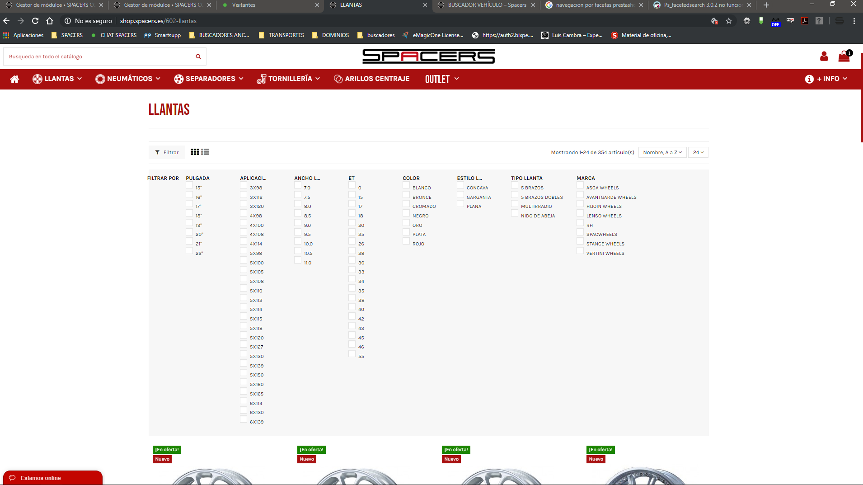Switch to BUSCADOR VEHÍCULO tab
The width and height of the screenshot is (863, 485).
[486, 5]
